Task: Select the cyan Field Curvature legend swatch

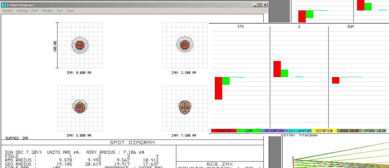Action: (299, 131)
